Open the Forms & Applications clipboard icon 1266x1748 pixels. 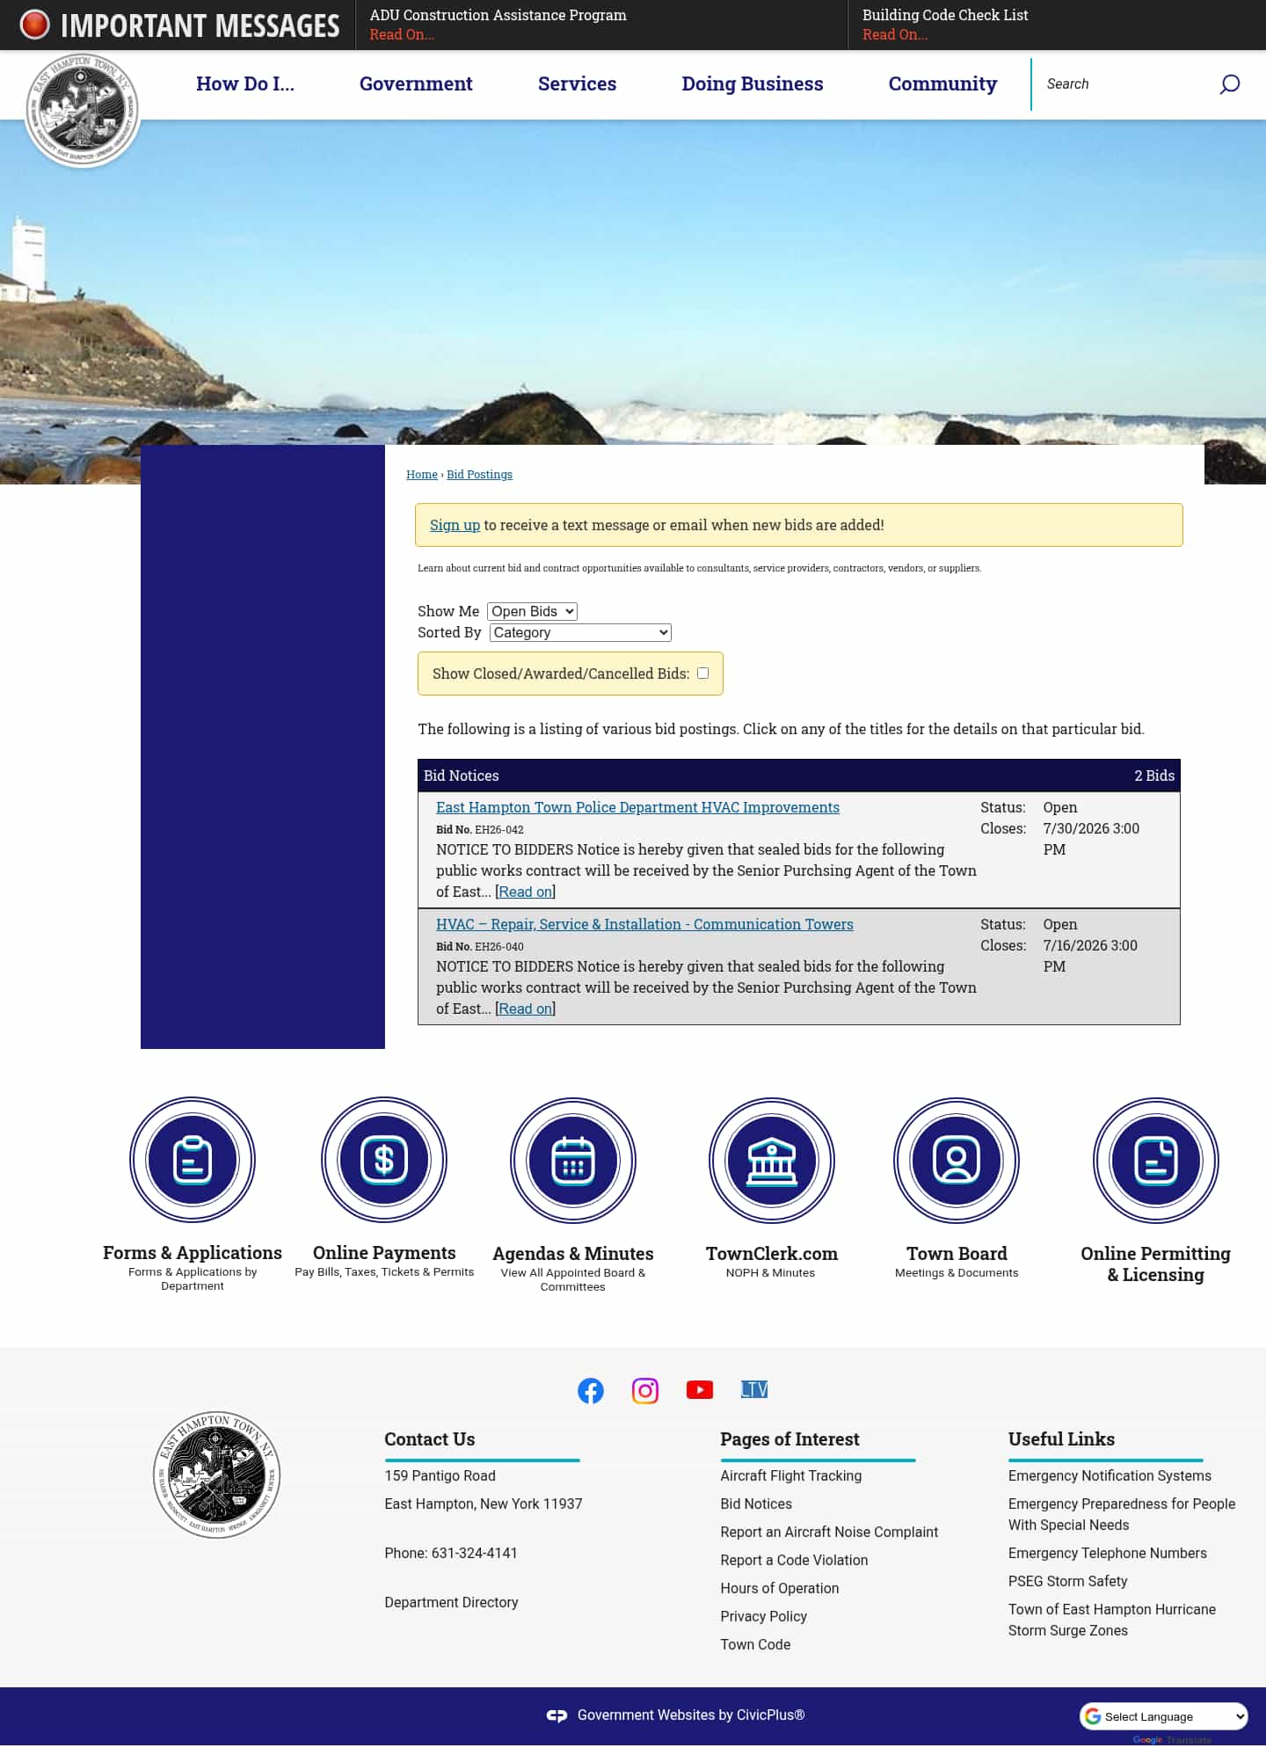(x=193, y=1160)
